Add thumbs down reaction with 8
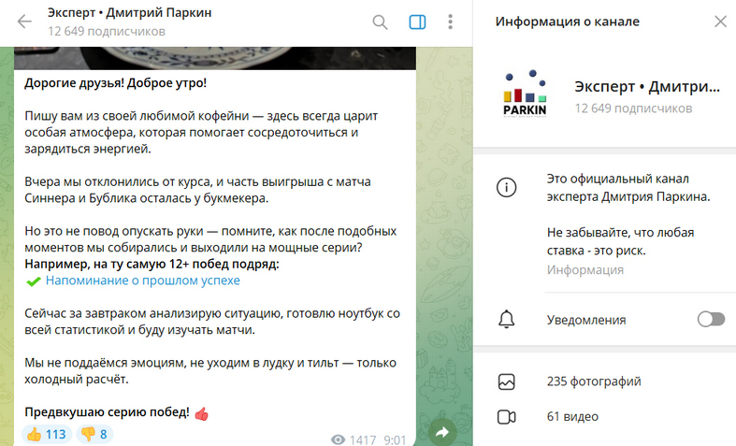736x446 pixels. [x=94, y=434]
